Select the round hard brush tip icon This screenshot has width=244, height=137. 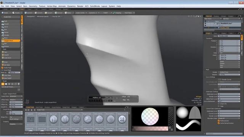tap(6, 84)
